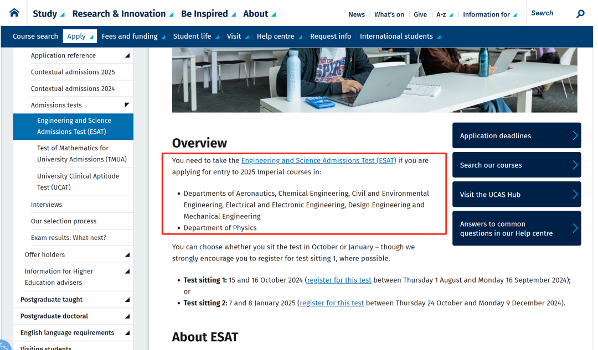Open Our selection process
598x350 pixels.
(x=64, y=221)
